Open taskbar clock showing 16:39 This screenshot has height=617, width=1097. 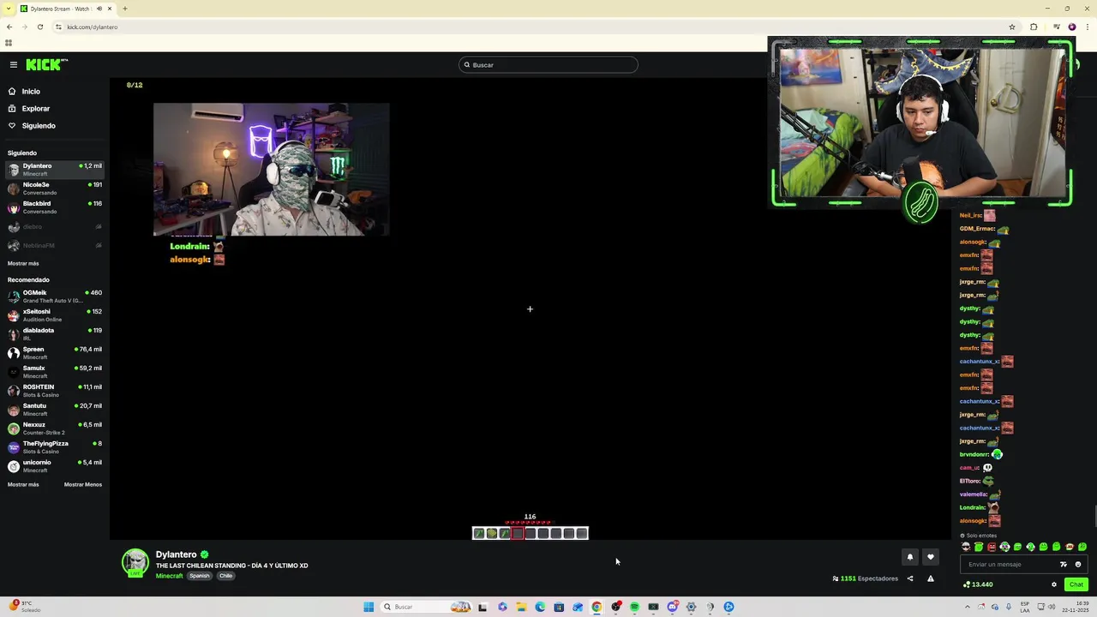click(1074, 607)
